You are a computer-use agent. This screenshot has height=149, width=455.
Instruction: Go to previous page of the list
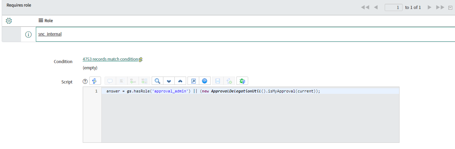click(x=376, y=7)
